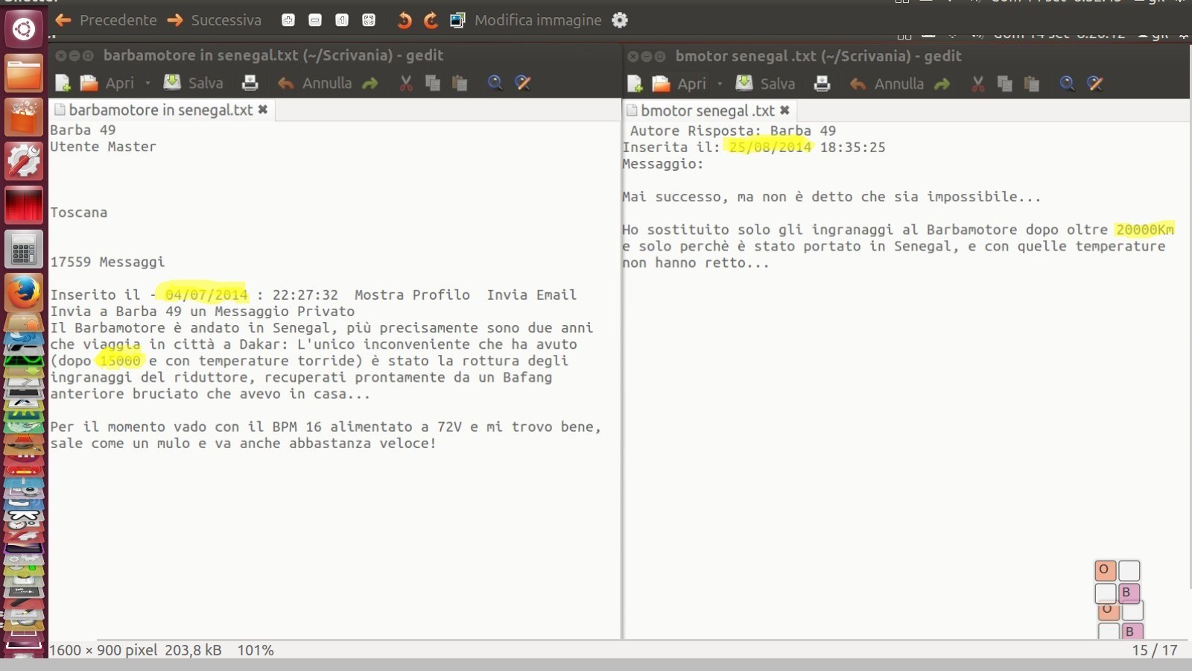Viewport: 1192px width, 671px height.
Task: Print document from bmotor gedit window
Action: pos(822,84)
